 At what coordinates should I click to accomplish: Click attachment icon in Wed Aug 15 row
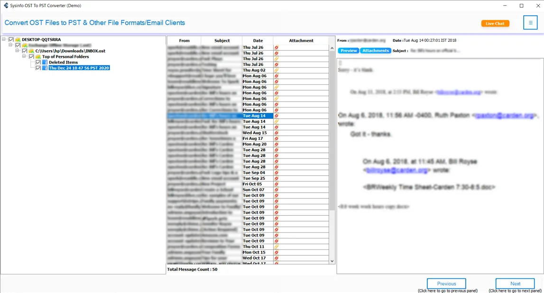click(x=277, y=133)
